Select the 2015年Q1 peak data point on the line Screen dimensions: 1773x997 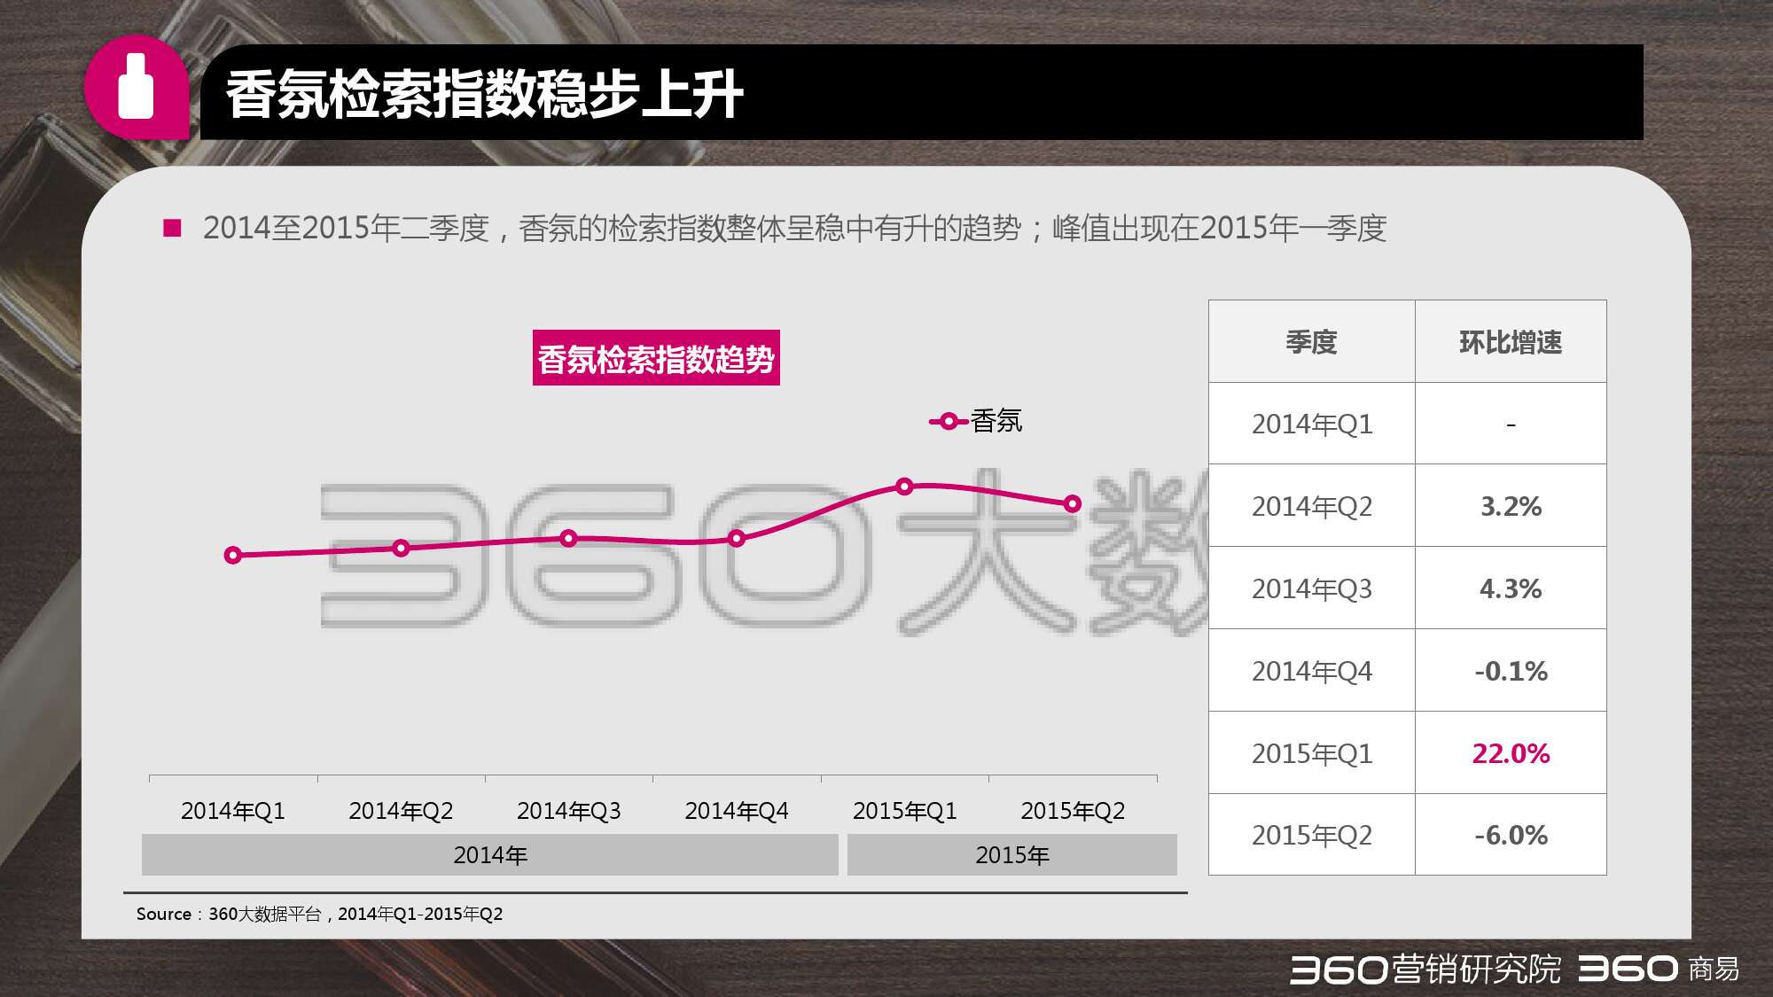[x=904, y=487]
